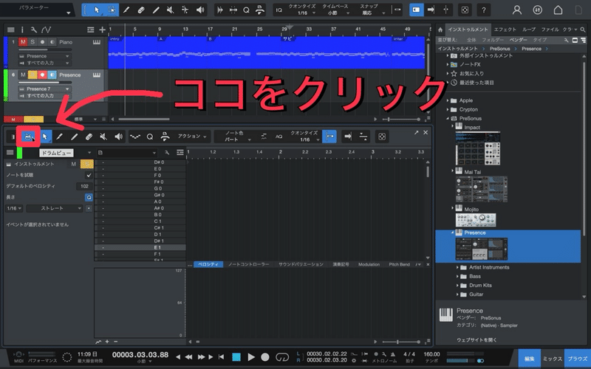Image resolution: width=591 pixels, height=369 pixels.
Task: Sort browser by フォルダー
Action: point(492,40)
